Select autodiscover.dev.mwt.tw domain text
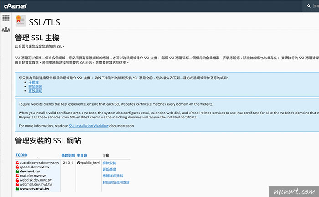This screenshot has width=319, height=197. point(40,163)
